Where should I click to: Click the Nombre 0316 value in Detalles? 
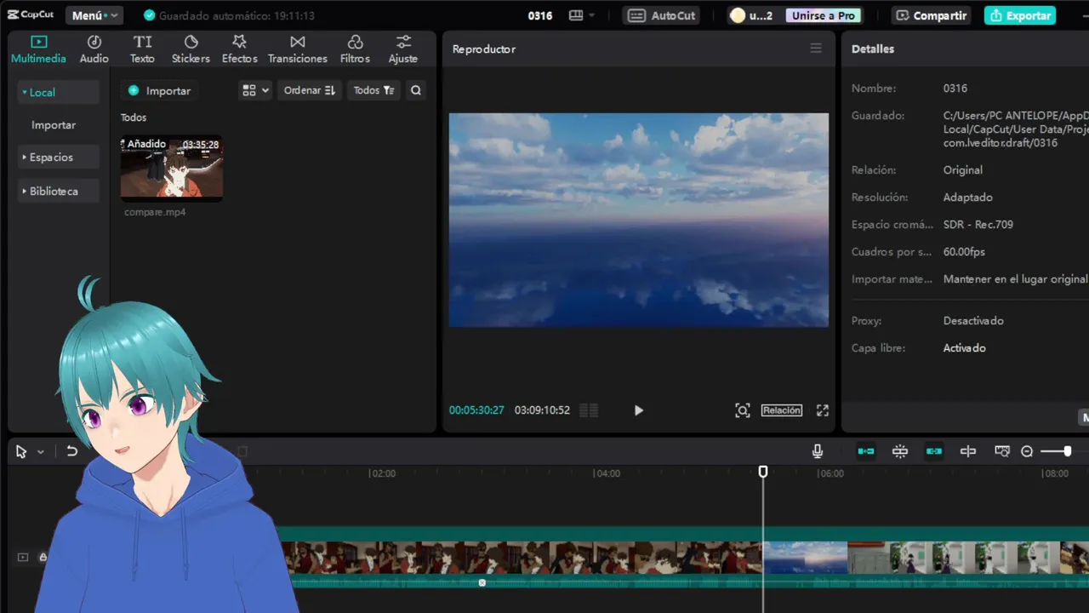click(x=955, y=89)
